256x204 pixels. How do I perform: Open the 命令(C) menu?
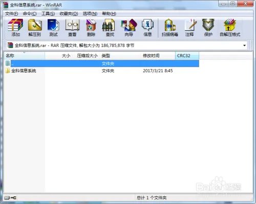tap(30, 14)
